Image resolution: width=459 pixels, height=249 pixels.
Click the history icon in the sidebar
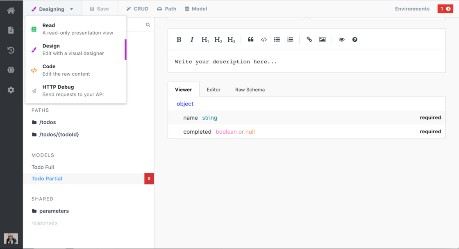(x=11, y=50)
